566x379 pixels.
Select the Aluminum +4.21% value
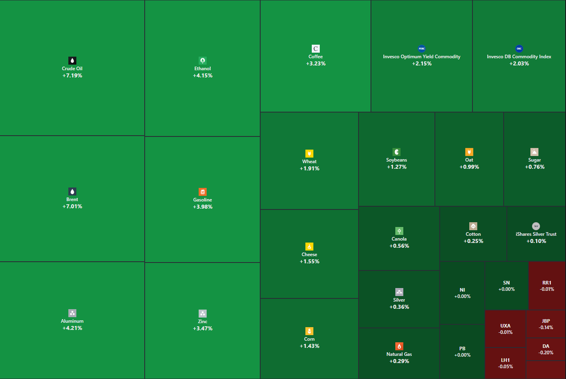click(x=72, y=328)
